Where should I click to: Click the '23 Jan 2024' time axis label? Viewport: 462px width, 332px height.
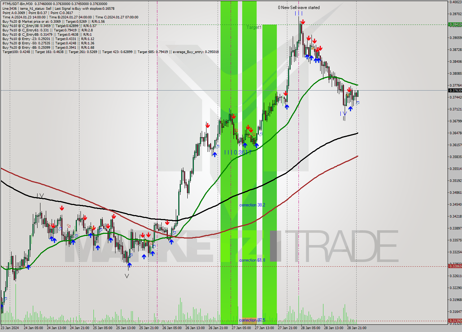click(x=10, y=328)
